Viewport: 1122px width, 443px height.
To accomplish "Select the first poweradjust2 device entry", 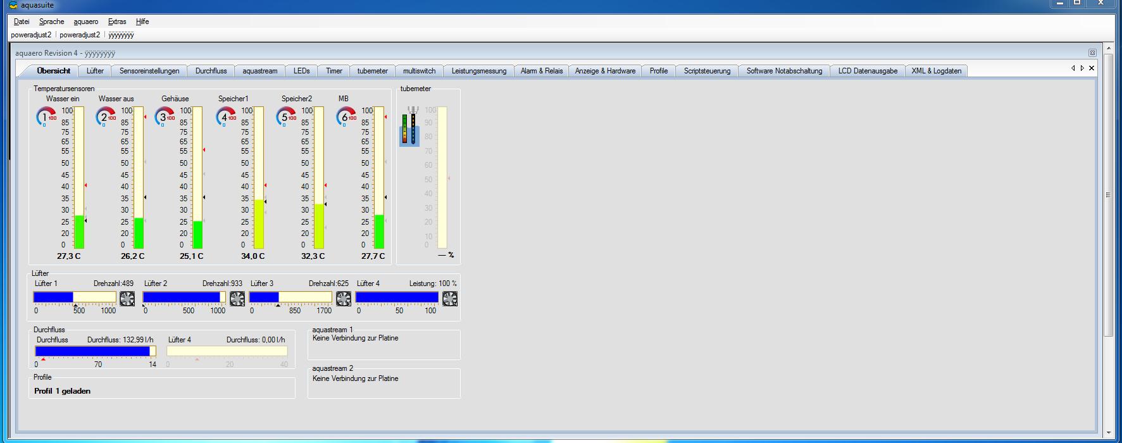I will (31, 35).
